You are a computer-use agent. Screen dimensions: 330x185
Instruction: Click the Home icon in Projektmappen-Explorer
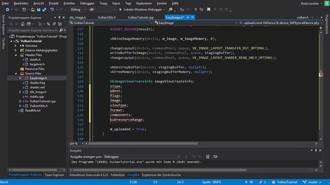pos(23,24)
